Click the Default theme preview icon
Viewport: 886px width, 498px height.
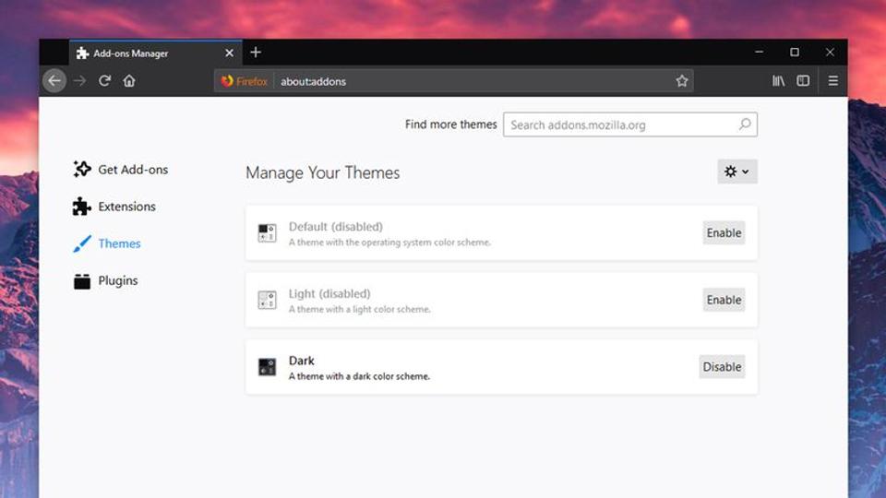point(268,232)
